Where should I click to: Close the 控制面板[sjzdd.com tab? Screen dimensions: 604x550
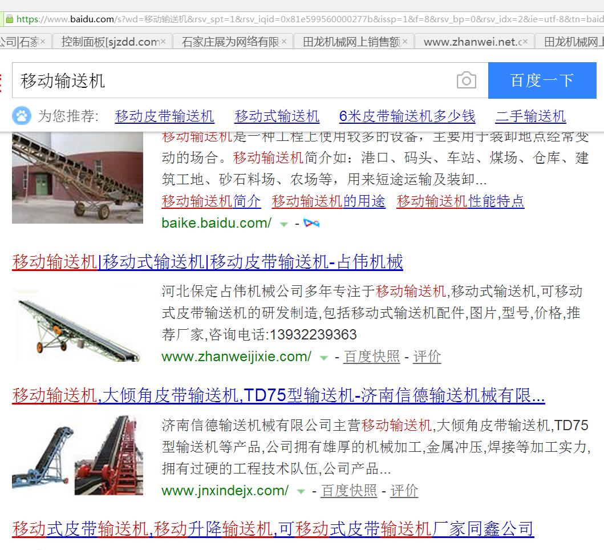(163, 42)
